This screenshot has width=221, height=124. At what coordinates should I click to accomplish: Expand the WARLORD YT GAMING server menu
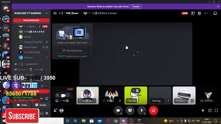click(47, 13)
